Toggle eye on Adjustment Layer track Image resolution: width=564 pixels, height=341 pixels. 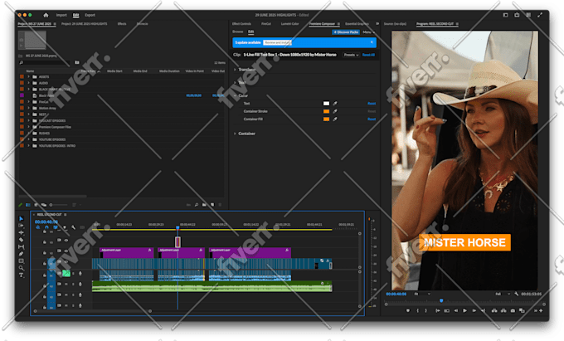(66, 251)
